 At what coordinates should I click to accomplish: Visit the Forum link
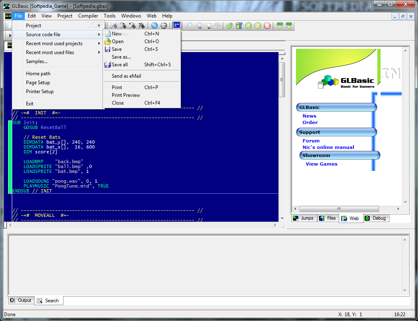tap(311, 141)
